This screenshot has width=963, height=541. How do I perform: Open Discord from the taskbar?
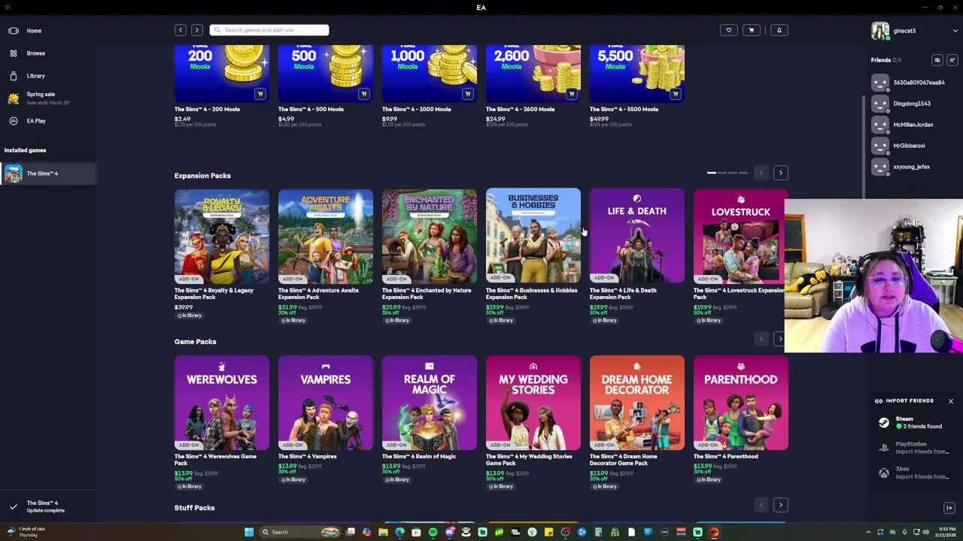449,532
